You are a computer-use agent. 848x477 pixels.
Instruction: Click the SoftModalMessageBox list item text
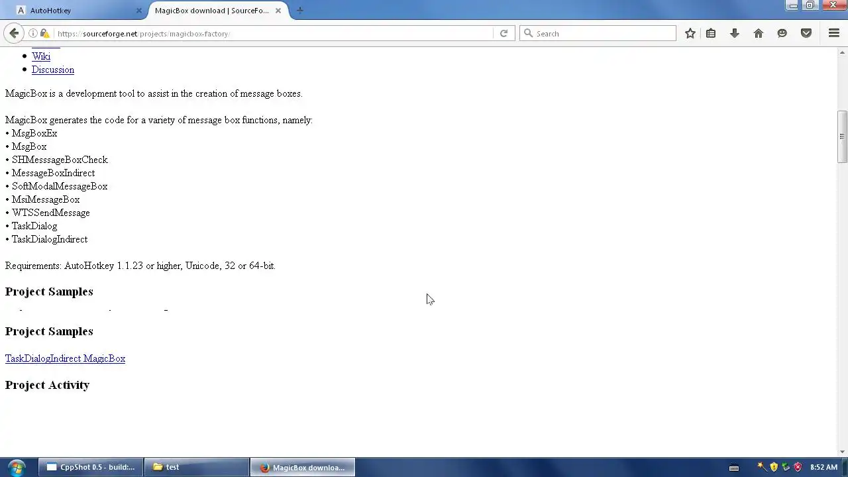pyautogui.click(x=60, y=186)
